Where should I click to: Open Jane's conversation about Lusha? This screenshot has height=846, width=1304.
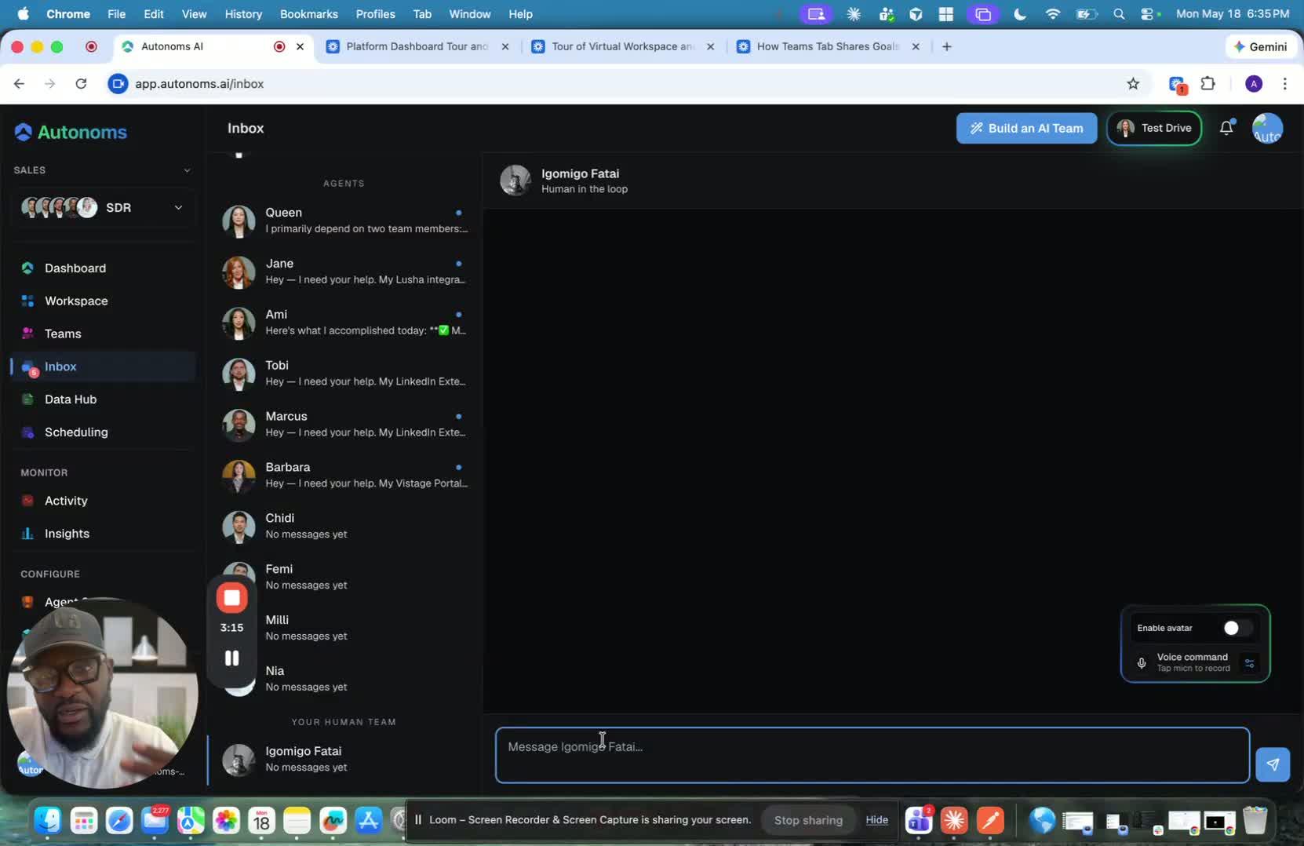point(344,272)
